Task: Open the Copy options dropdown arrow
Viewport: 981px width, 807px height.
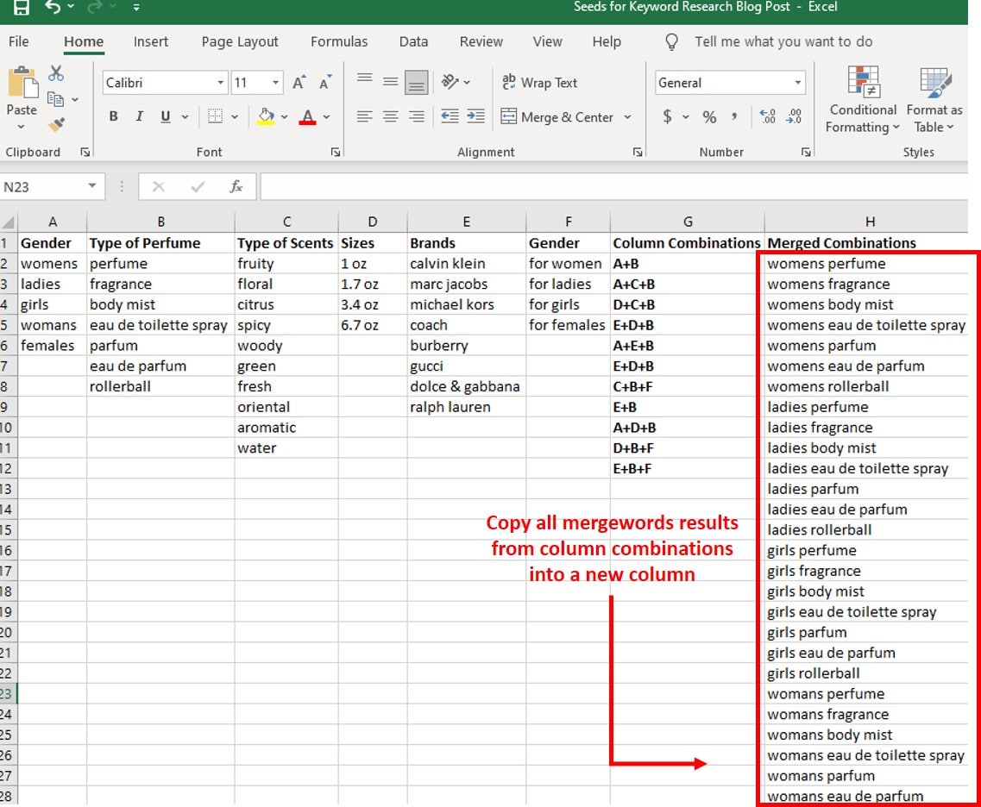Action: point(75,99)
